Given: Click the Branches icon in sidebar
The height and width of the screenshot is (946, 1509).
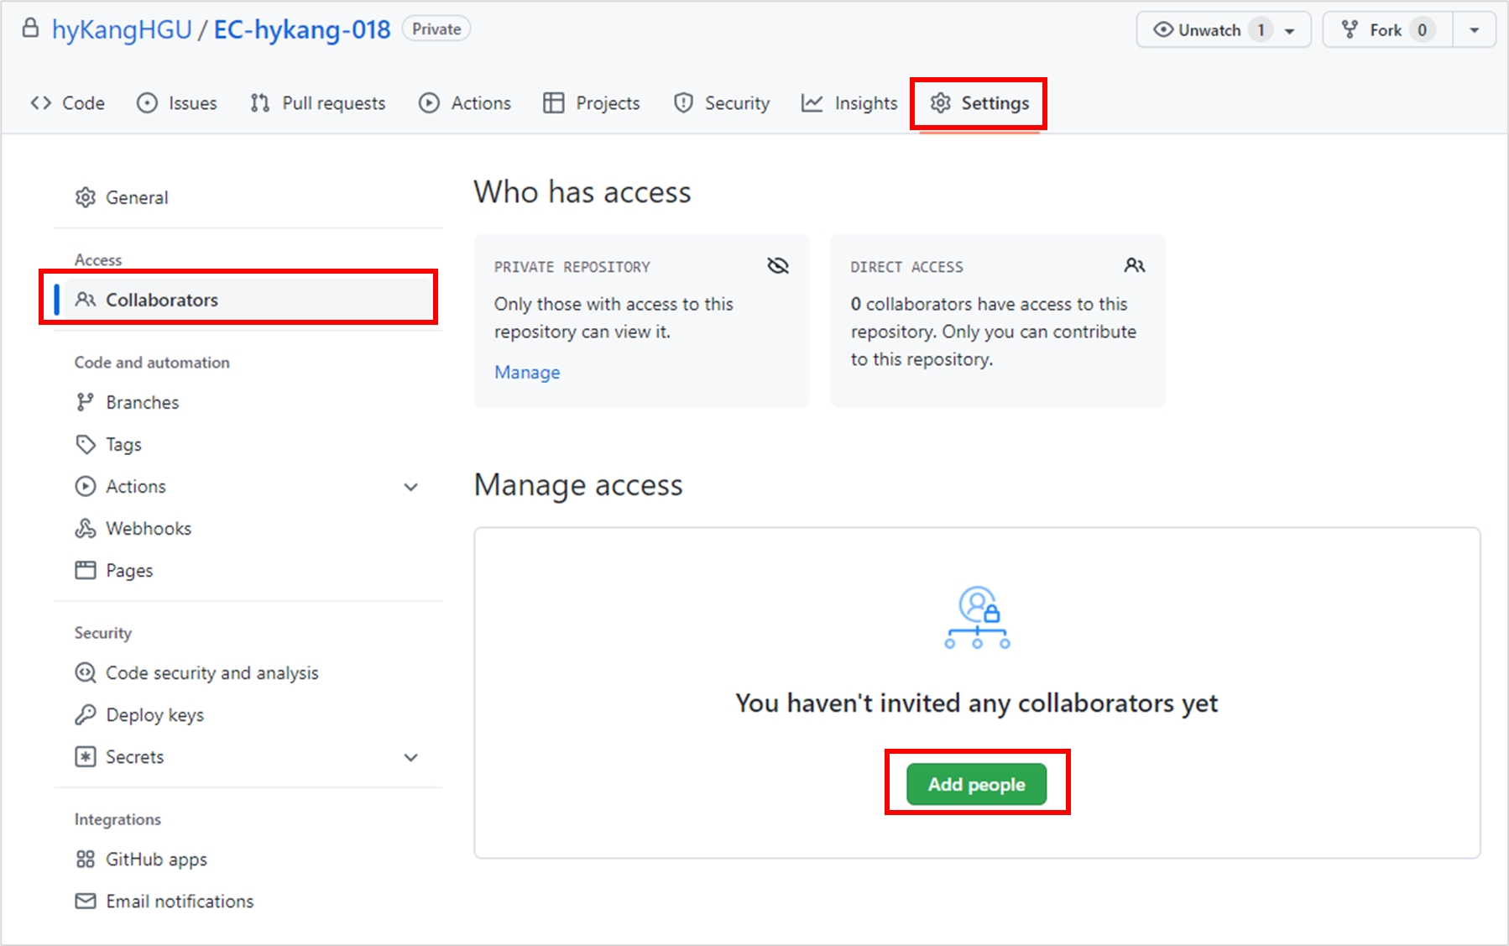Looking at the screenshot, I should tap(85, 402).
